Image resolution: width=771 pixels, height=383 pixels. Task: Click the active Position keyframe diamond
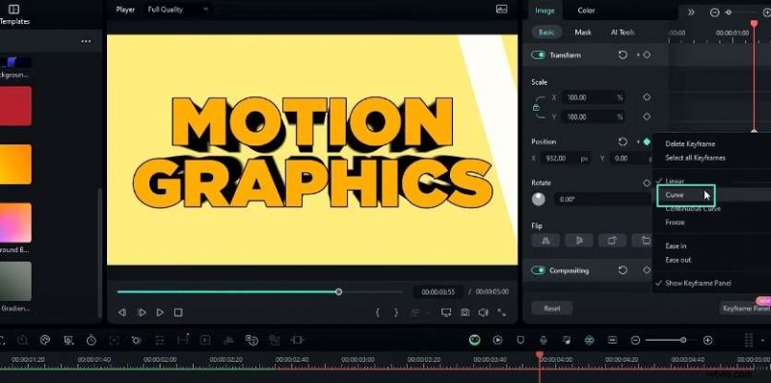click(647, 141)
